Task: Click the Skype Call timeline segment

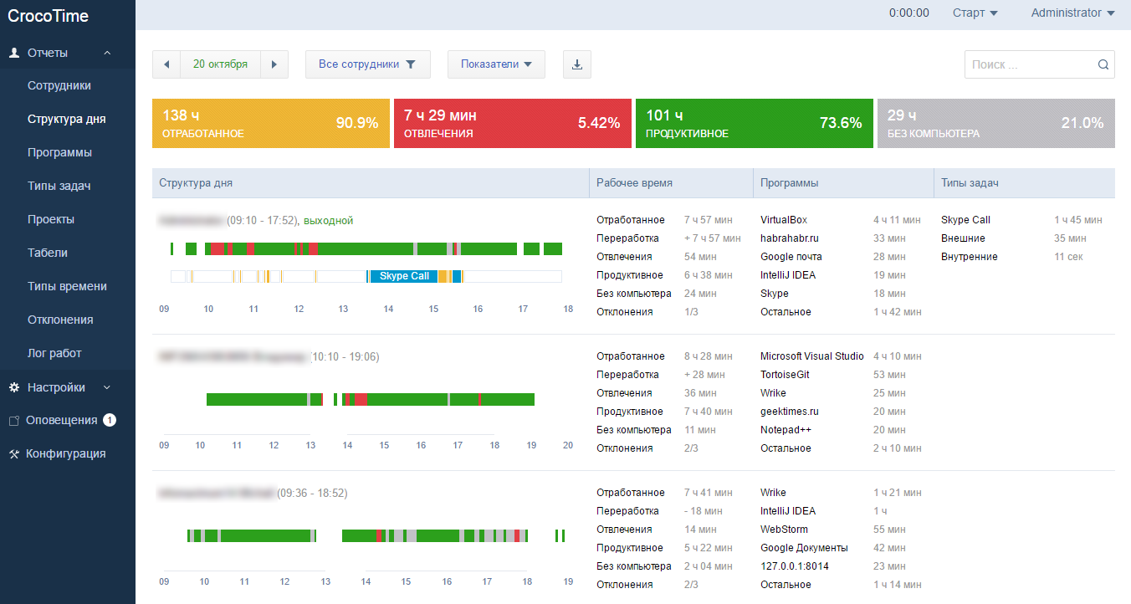Action: 403,276
